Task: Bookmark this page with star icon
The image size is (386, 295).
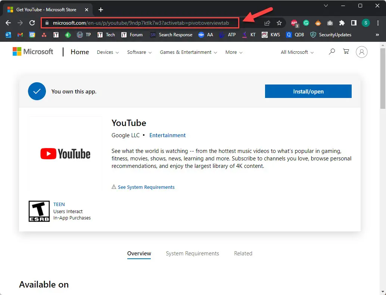Action: pyautogui.click(x=279, y=23)
